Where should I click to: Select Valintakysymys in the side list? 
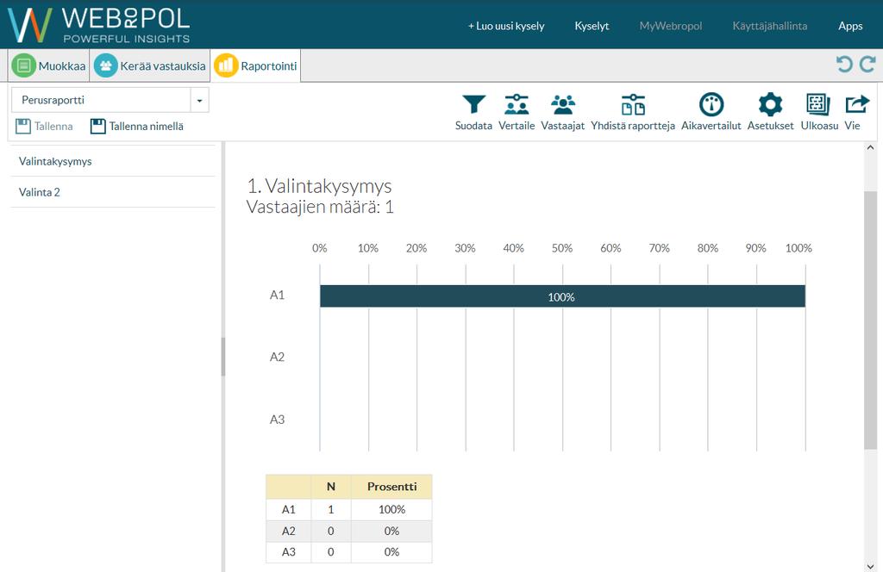113,161
